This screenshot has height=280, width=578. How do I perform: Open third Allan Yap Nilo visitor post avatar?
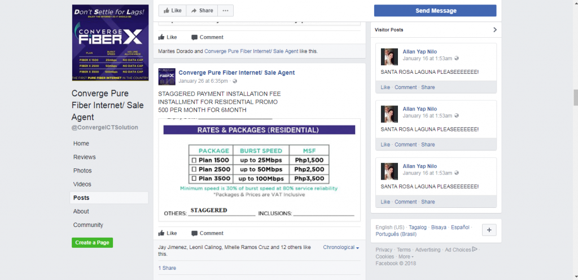click(x=389, y=171)
